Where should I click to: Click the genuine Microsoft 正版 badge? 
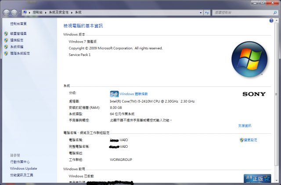coord(257,178)
